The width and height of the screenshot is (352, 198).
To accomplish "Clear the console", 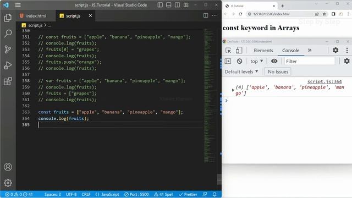I will coord(239,61).
